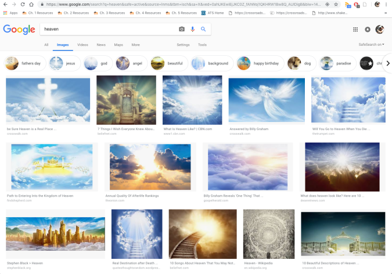Open the pearly gates image from crosswalk

343,234
